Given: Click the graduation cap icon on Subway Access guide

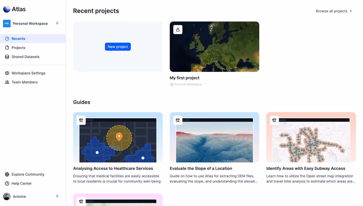Looking at the screenshot, I should pos(274,120).
